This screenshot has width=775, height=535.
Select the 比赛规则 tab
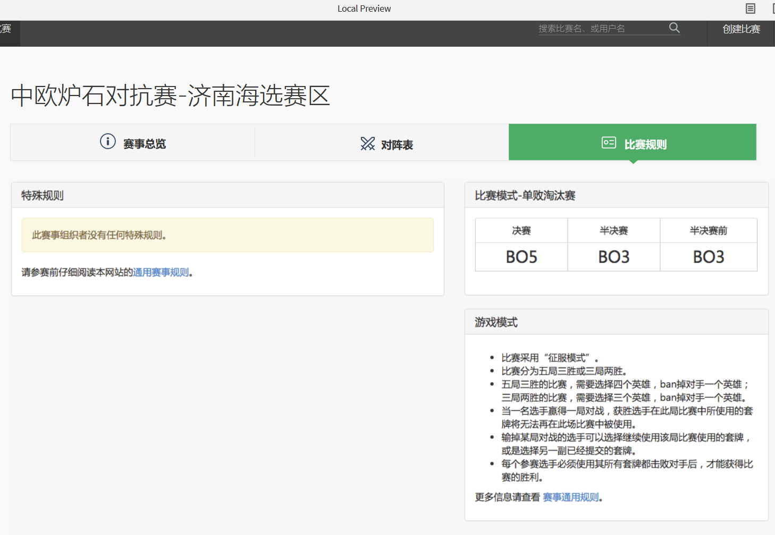point(633,142)
